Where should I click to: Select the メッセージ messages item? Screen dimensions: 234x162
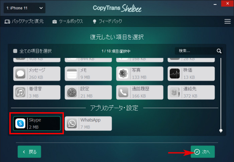click(37, 74)
